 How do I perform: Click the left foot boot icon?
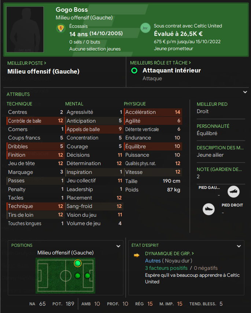[x=233, y=191]
